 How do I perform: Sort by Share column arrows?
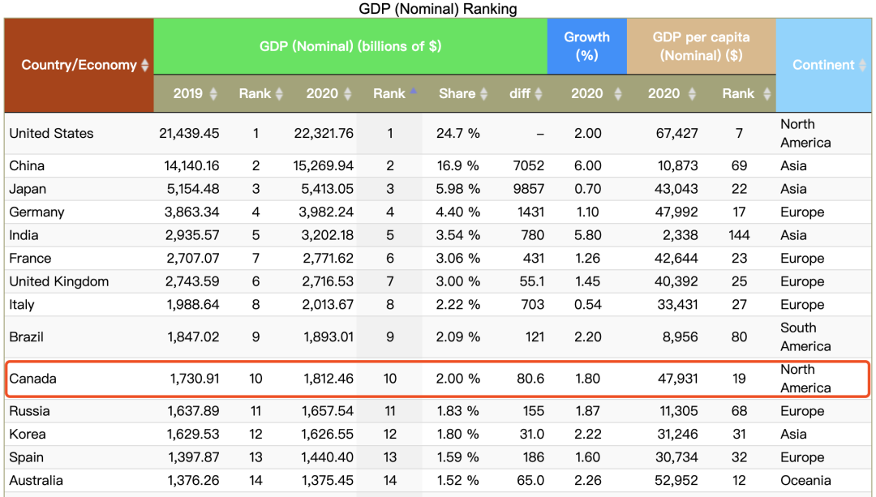483,94
